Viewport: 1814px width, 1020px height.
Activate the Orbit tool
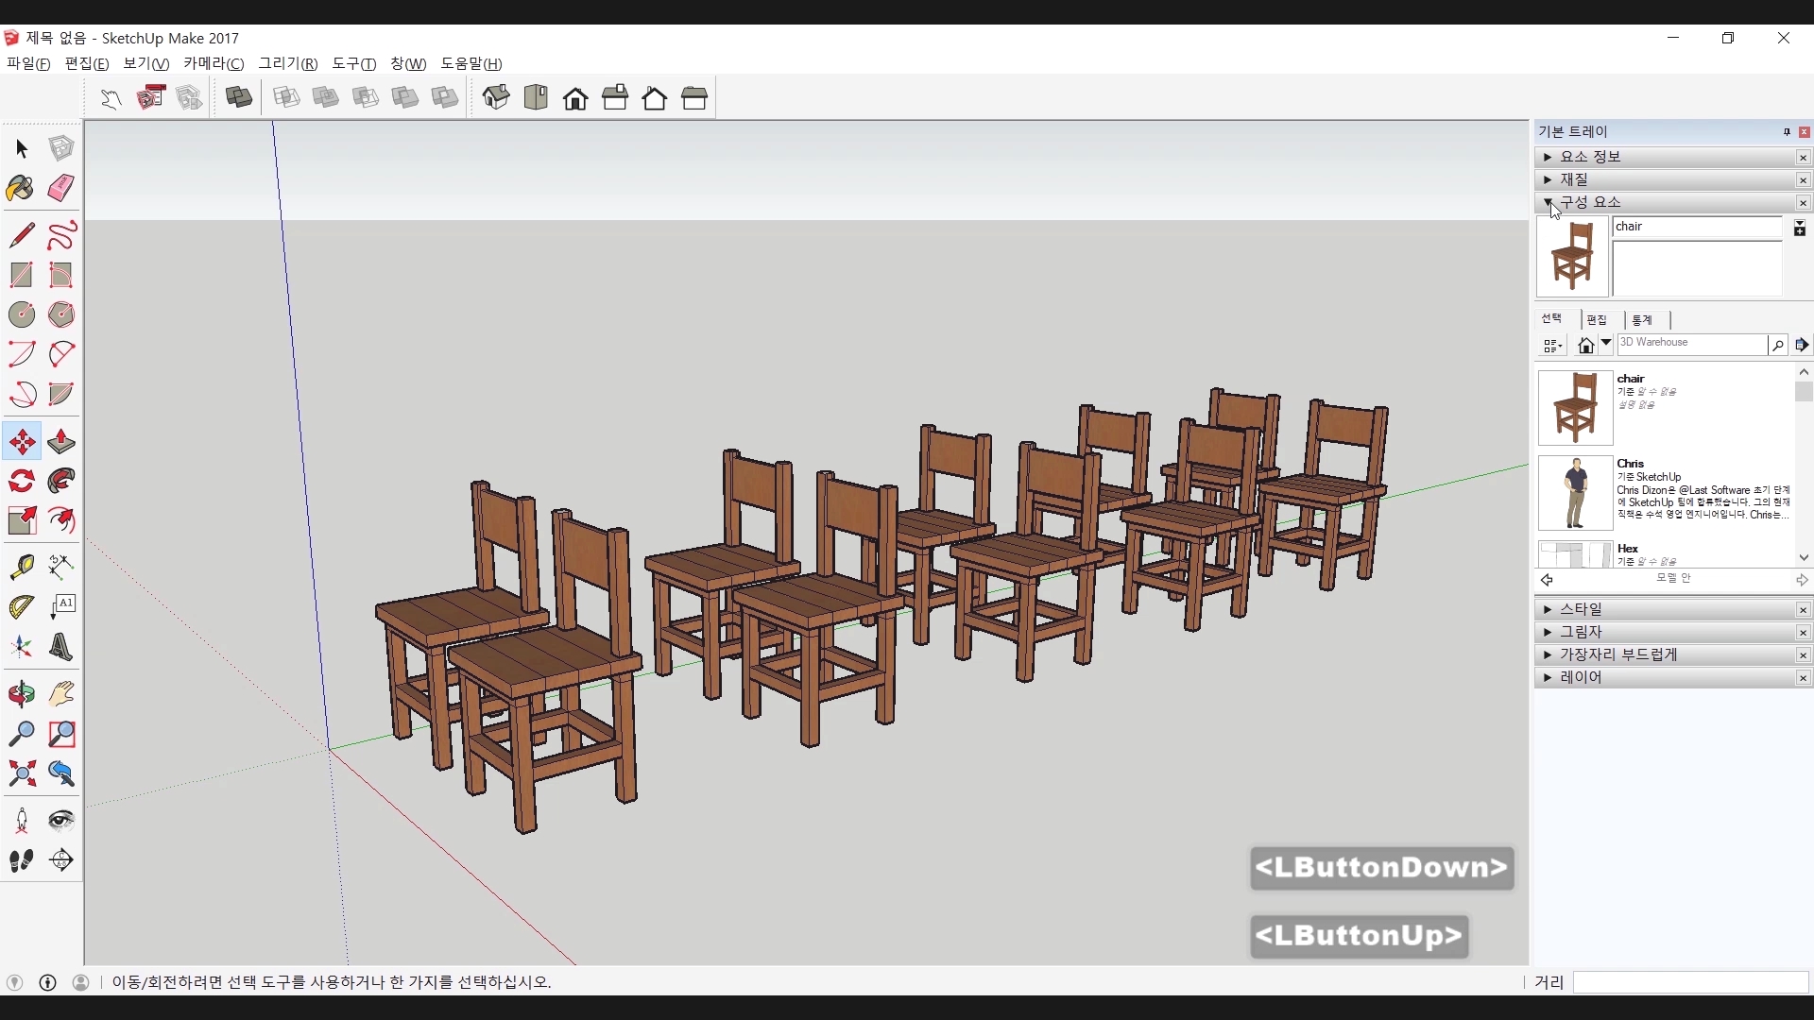pos(21,694)
